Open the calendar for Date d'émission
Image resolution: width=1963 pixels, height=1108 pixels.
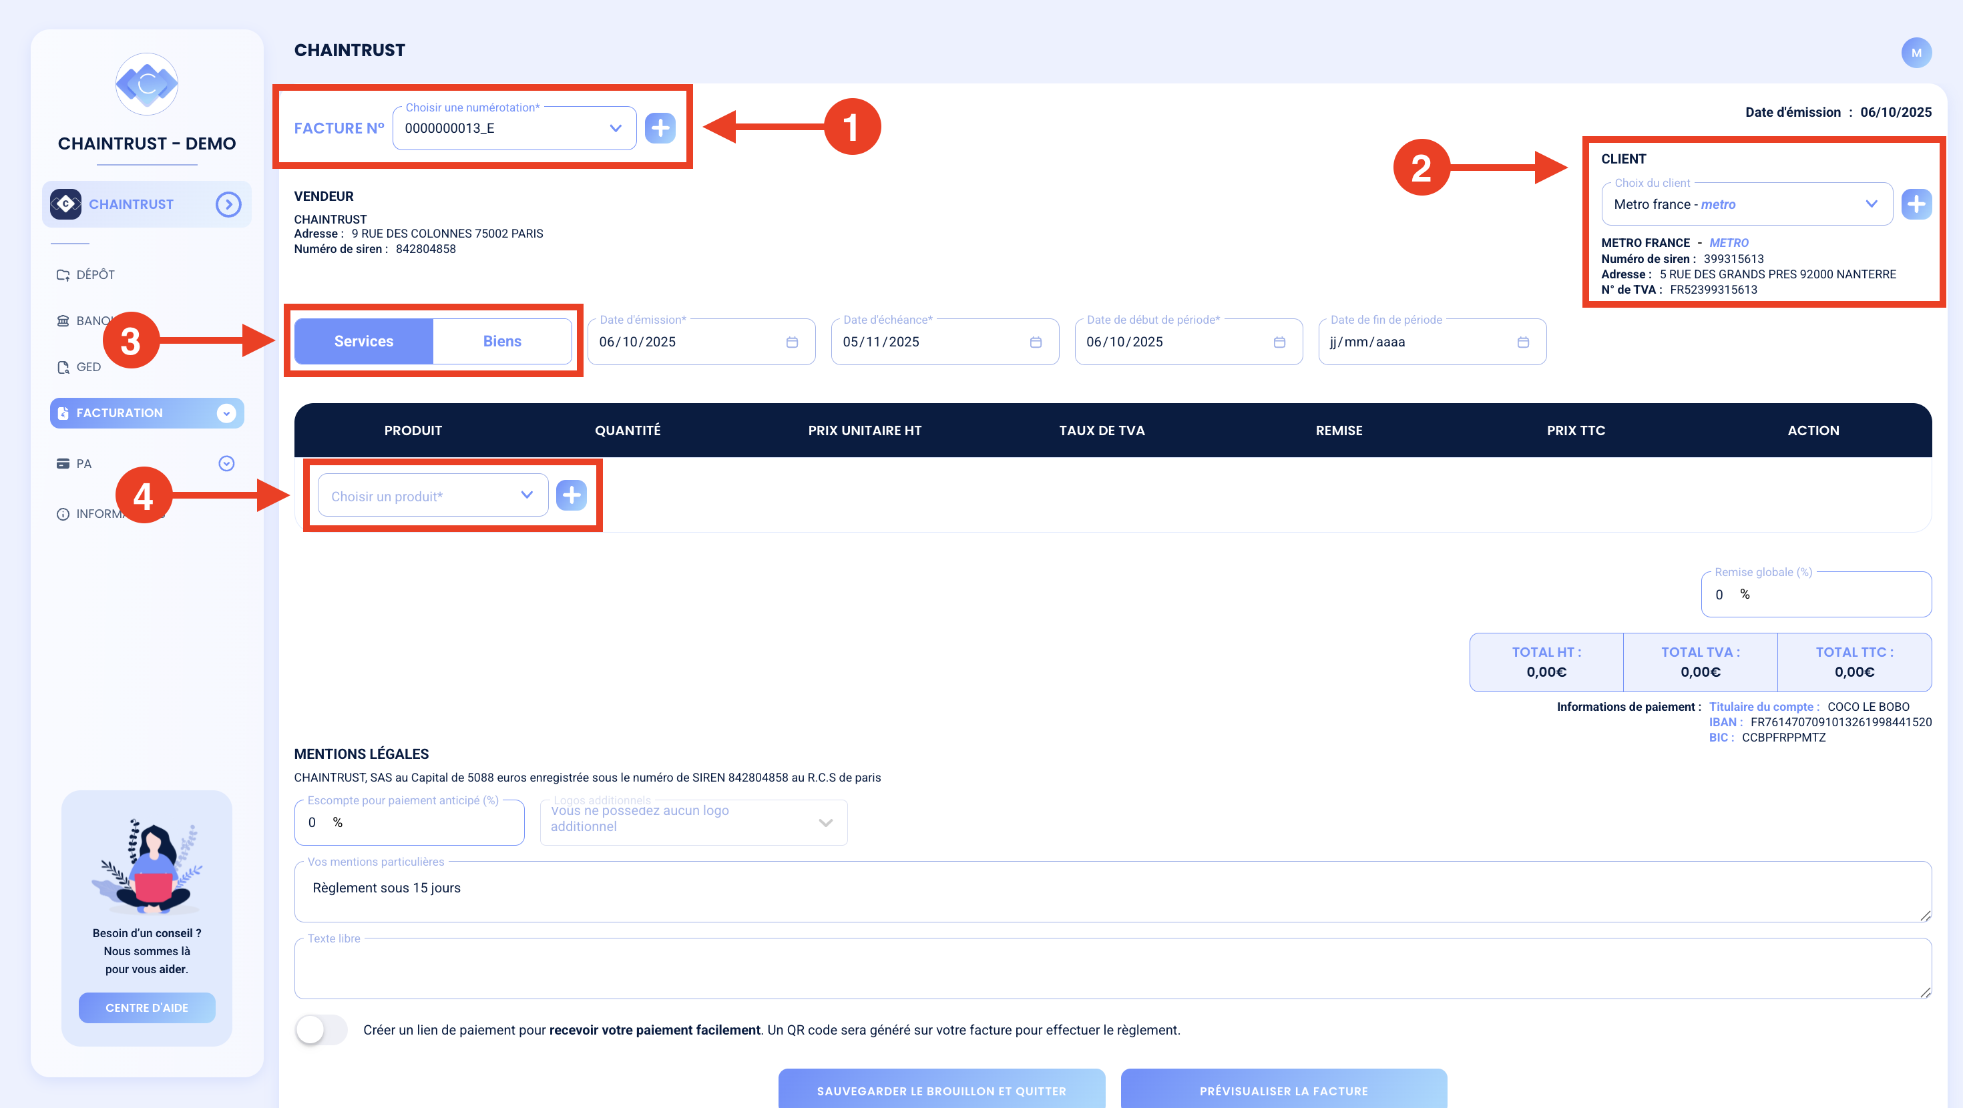792,342
